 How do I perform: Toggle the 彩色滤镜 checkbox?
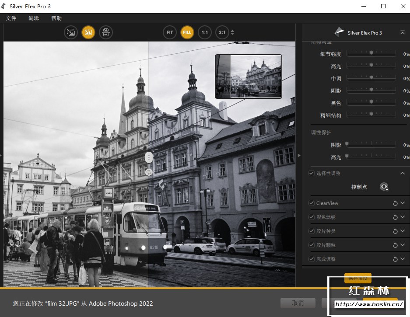point(312,216)
